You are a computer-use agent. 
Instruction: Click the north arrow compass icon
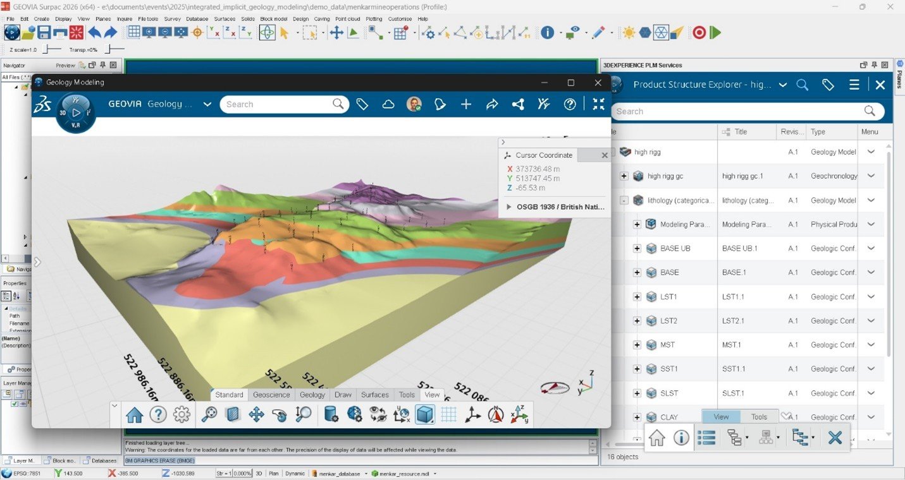[x=496, y=414]
